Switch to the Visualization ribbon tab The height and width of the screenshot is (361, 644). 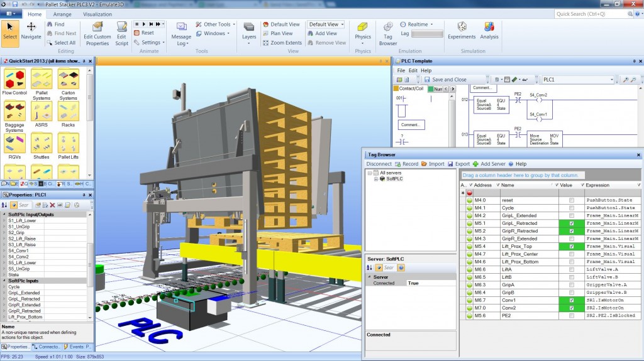tap(97, 14)
